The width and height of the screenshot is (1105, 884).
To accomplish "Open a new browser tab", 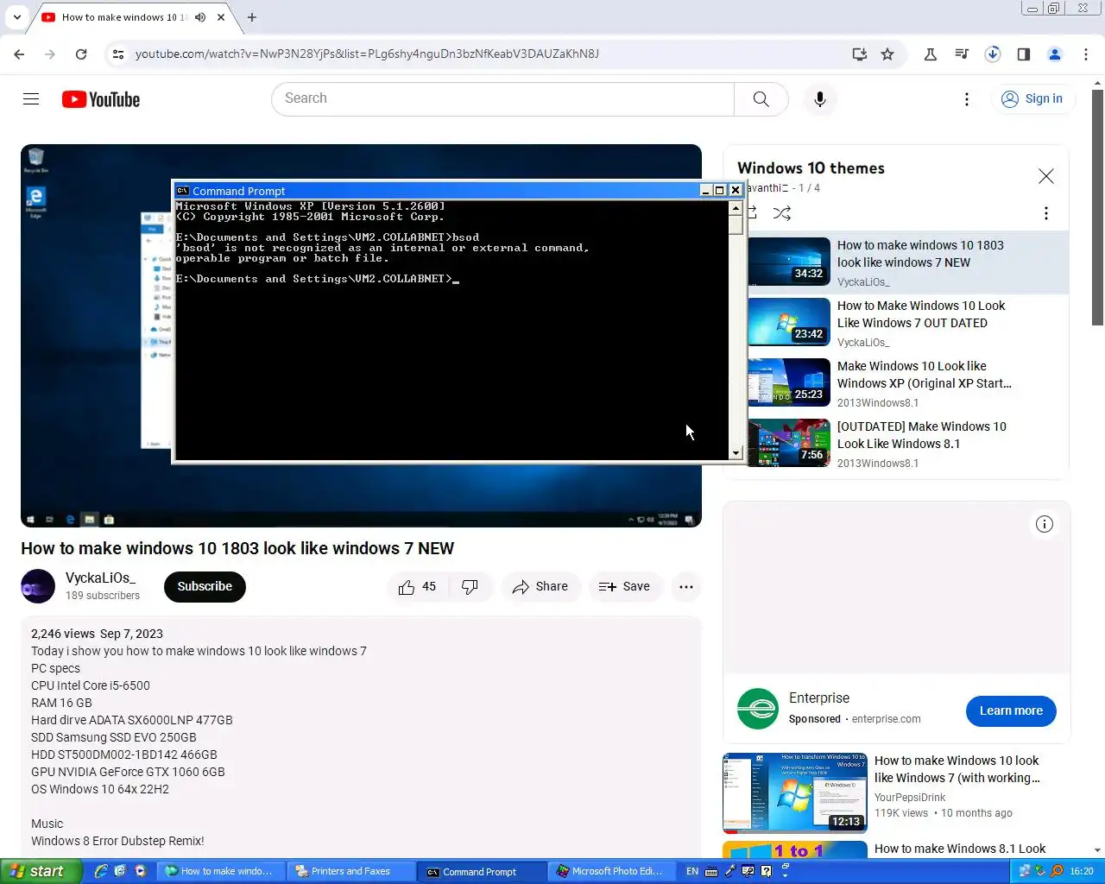I will click(x=252, y=17).
